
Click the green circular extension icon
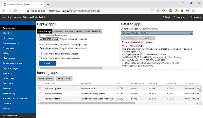click(176, 11)
